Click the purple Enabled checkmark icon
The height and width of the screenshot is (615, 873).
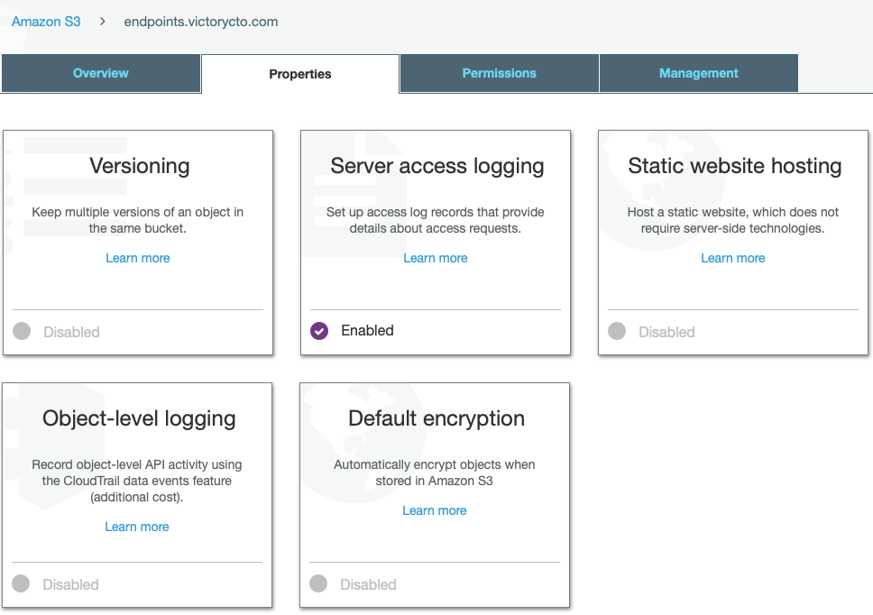coord(318,331)
